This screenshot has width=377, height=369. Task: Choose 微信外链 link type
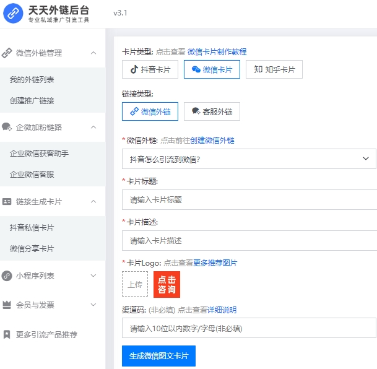pyautogui.click(x=150, y=111)
